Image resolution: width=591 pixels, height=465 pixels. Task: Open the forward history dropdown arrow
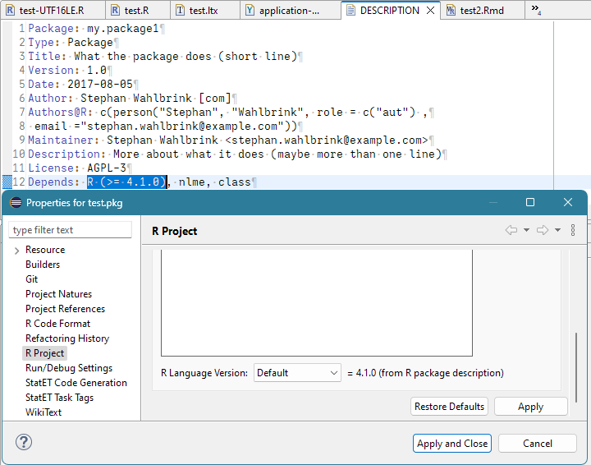pyautogui.click(x=557, y=231)
